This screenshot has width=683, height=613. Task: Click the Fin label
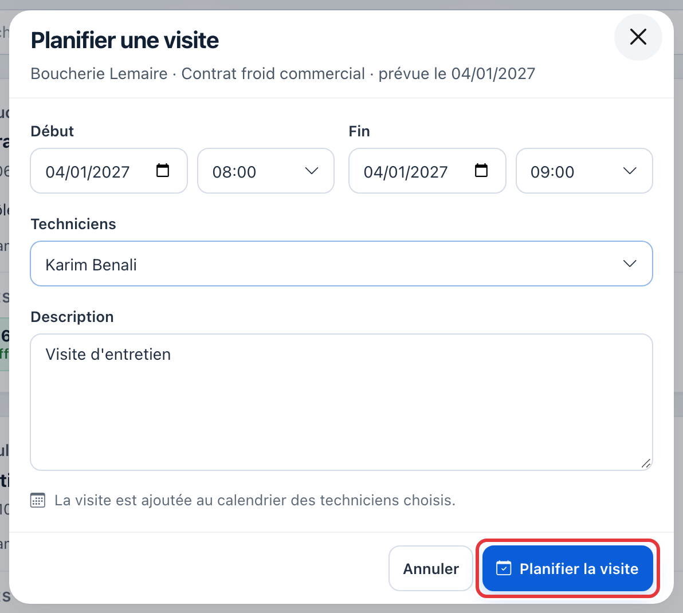click(359, 131)
